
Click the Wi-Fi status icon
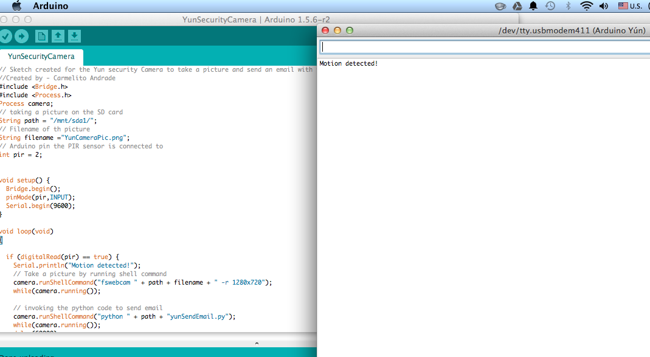click(586, 6)
